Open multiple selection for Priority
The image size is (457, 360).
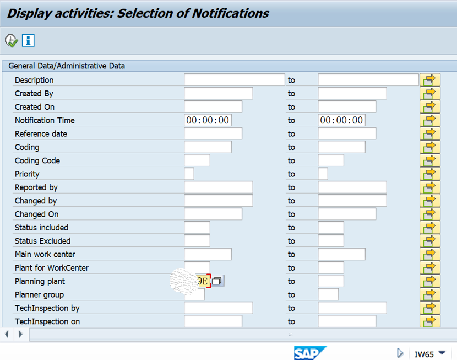tap(429, 174)
